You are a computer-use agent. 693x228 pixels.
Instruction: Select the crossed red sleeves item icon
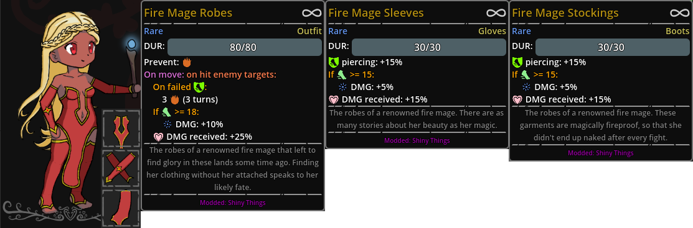coord(121,168)
